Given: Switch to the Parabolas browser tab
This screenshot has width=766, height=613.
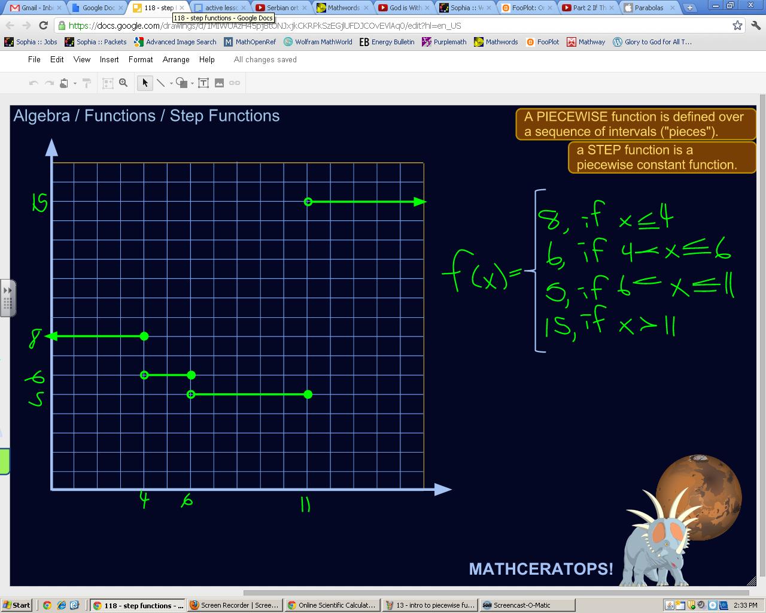Looking at the screenshot, I should [649, 8].
